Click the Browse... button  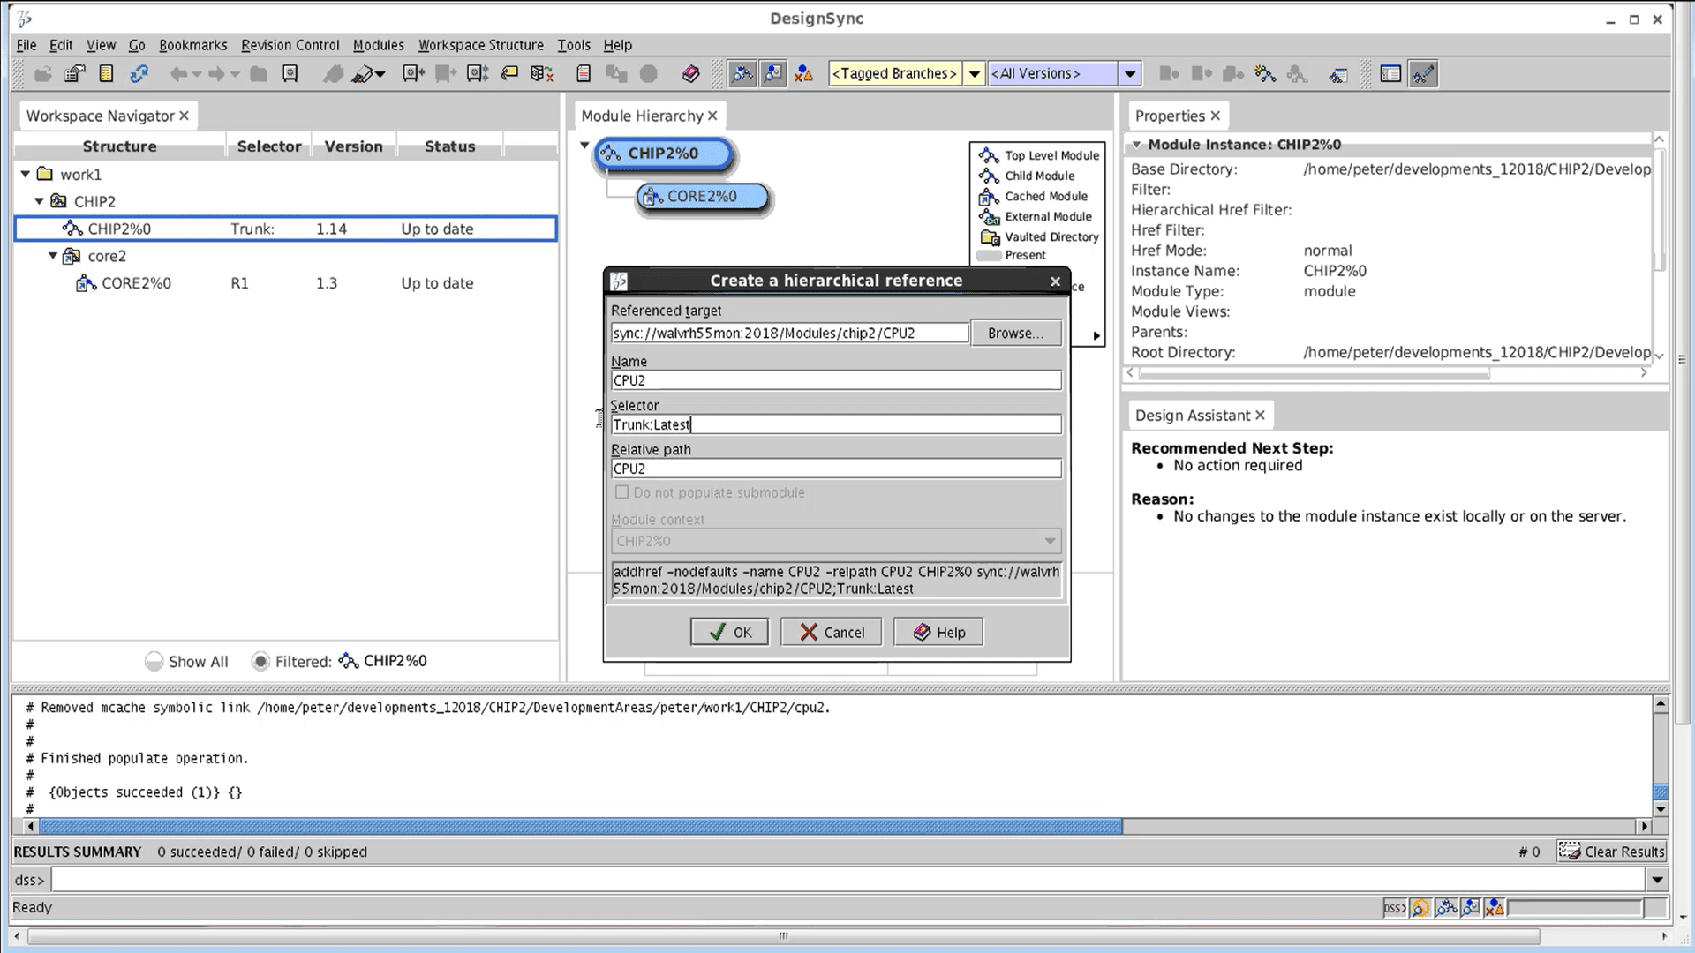click(1015, 334)
